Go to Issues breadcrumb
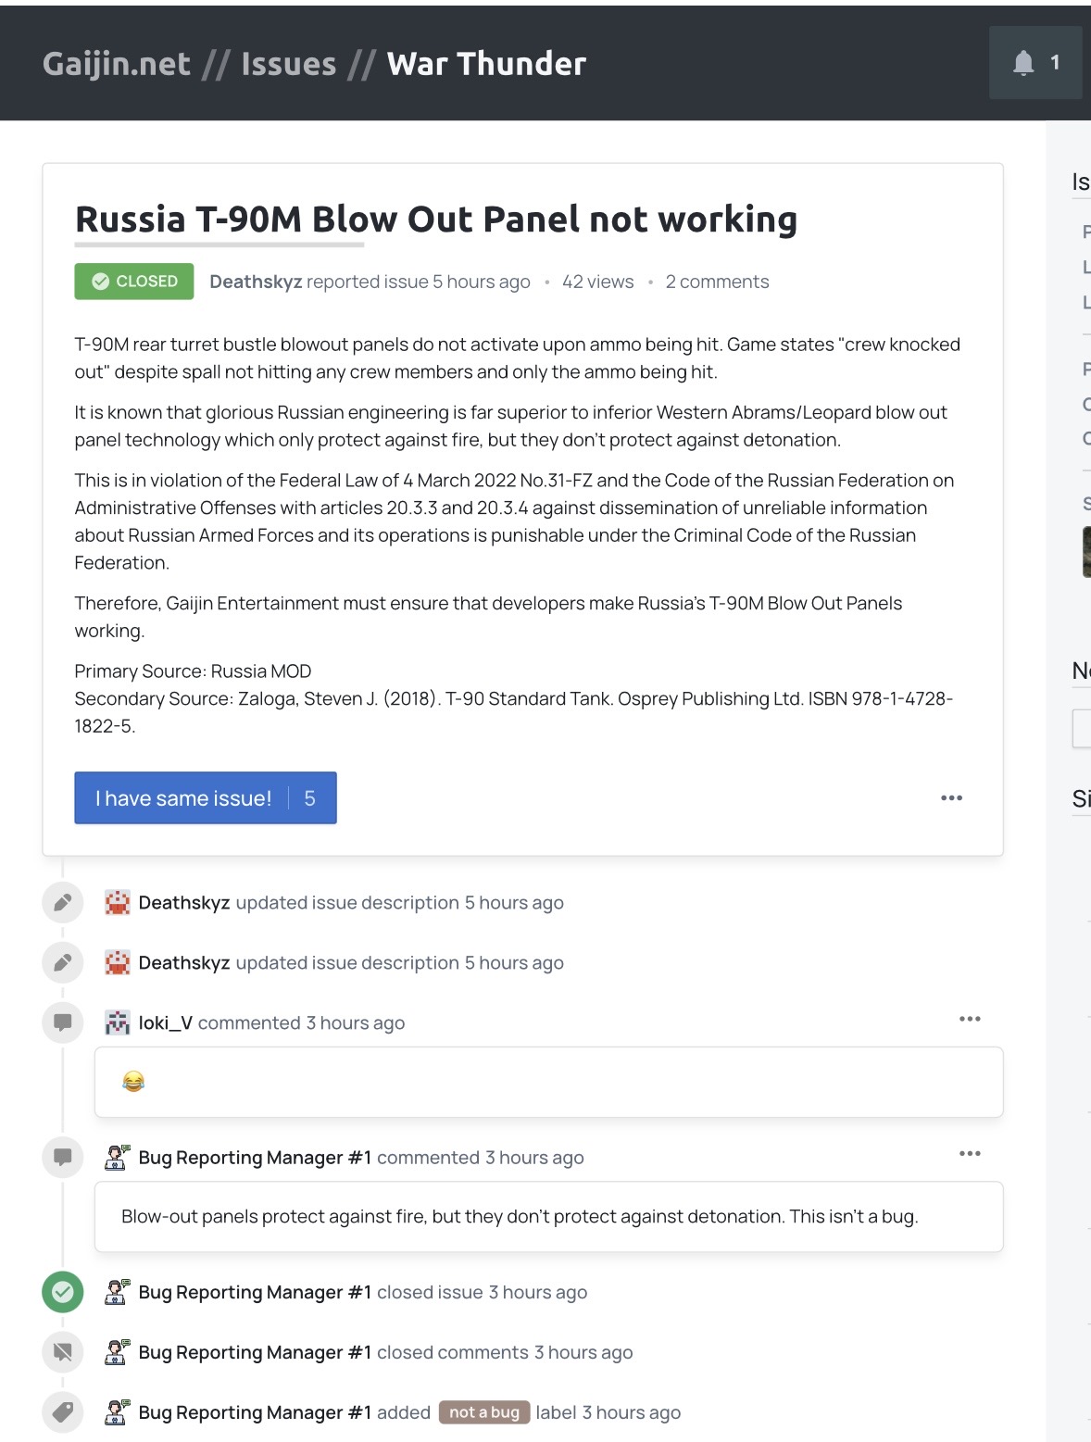 289,64
